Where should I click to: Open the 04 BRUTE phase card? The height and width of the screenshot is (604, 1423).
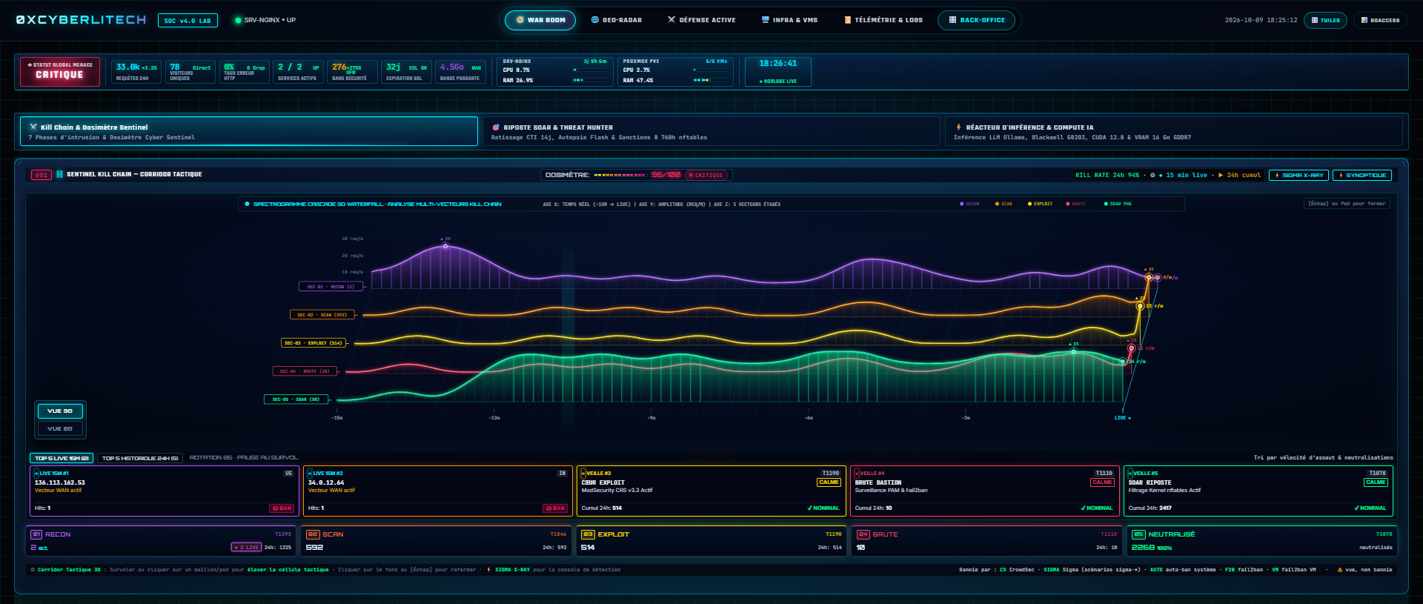tap(986, 541)
